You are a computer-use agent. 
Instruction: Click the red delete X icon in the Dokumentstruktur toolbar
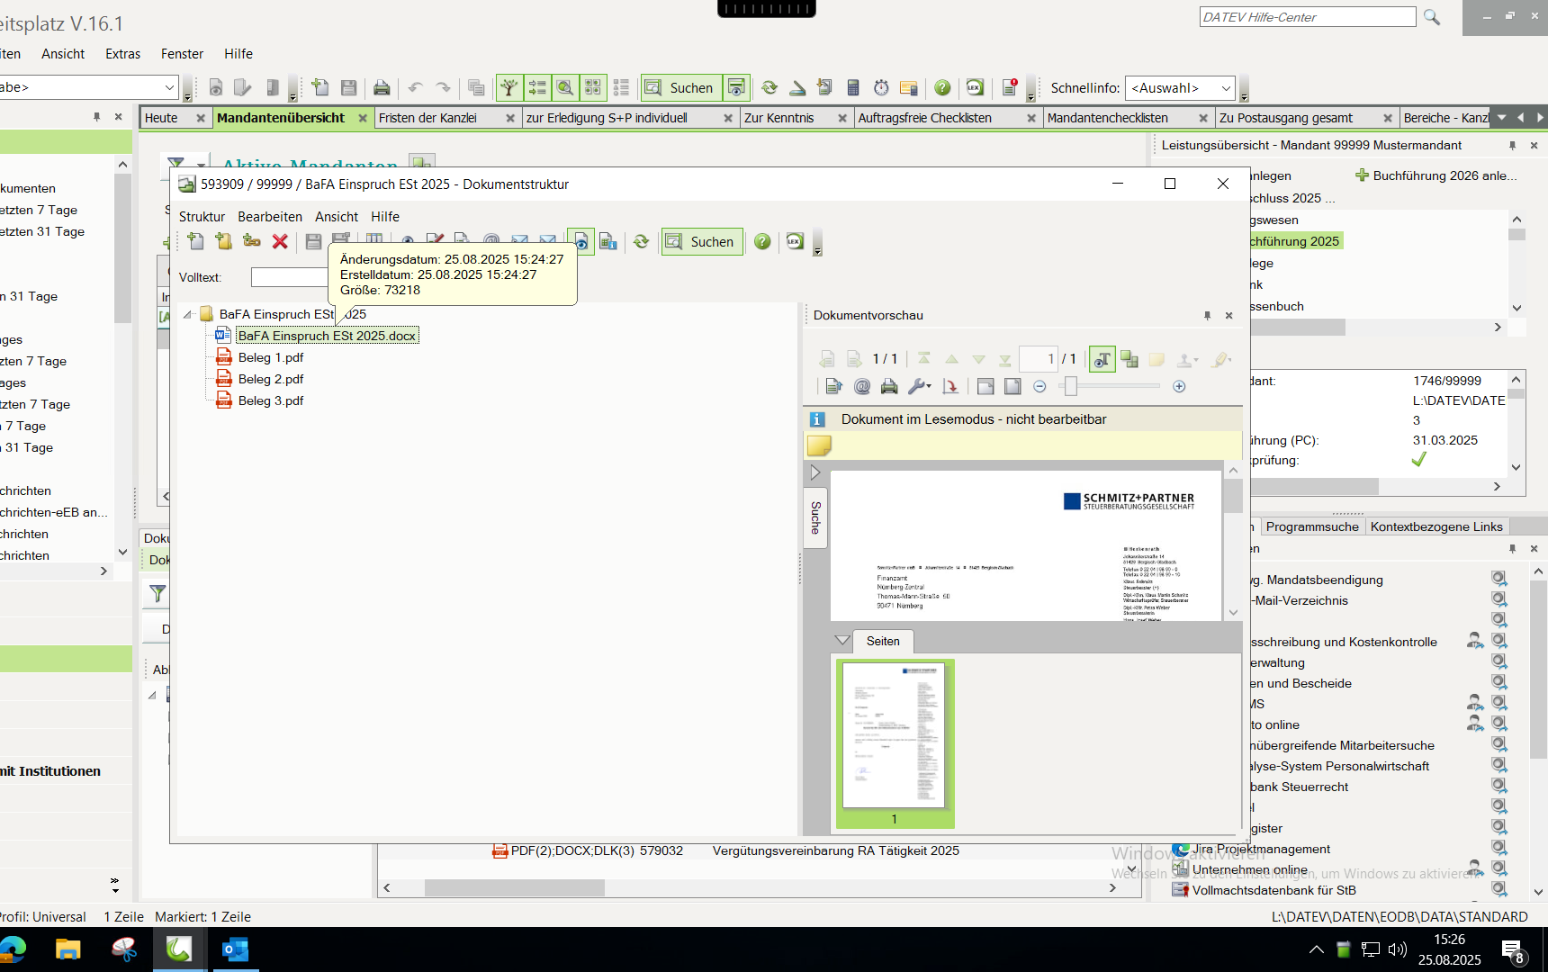(x=280, y=241)
